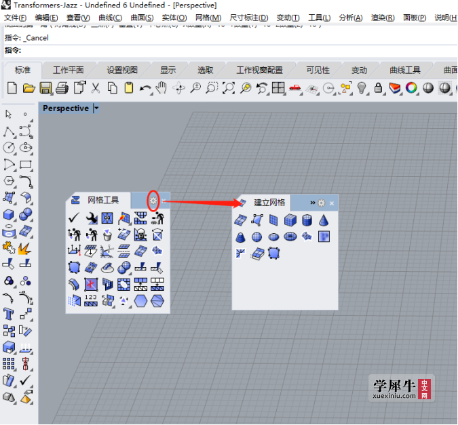Screen dimensions: 458x425
Task: Click the padlock lock icon
Action: point(379,88)
